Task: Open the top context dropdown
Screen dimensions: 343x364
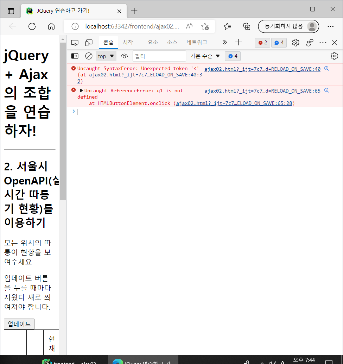Action: [x=106, y=56]
